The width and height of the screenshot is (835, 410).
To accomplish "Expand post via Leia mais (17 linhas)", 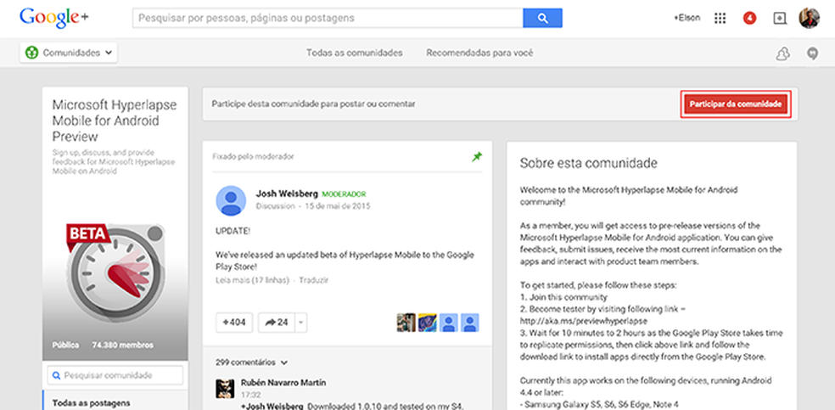I will click(x=252, y=279).
